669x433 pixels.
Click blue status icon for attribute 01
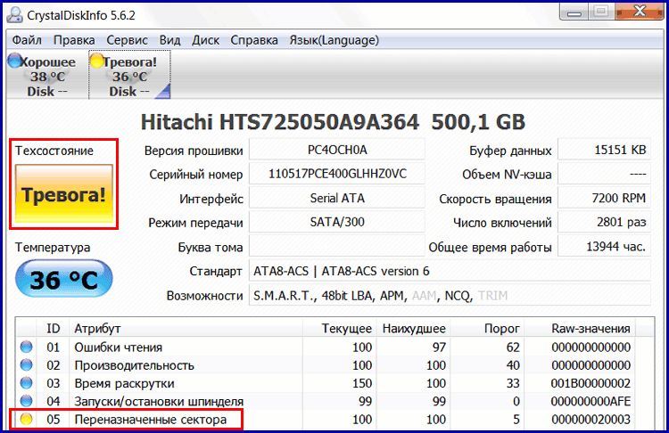pos(26,347)
